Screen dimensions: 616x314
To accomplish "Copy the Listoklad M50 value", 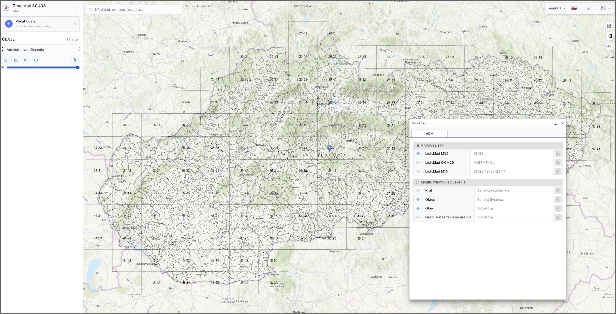I will coord(558,154).
